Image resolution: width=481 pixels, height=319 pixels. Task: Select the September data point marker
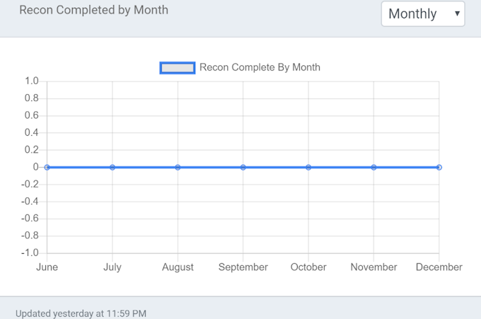pyautogui.click(x=243, y=168)
